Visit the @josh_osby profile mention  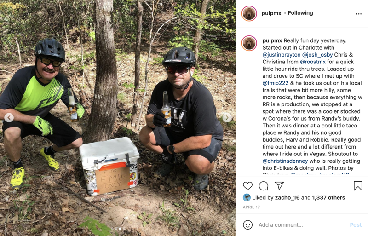[x=317, y=55]
